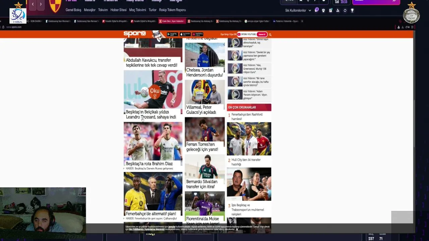429x241 pixels.
Task: Open the 'Fenerbahçe'den Rashford hamlesi' link
Action: [x=247, y=116]
